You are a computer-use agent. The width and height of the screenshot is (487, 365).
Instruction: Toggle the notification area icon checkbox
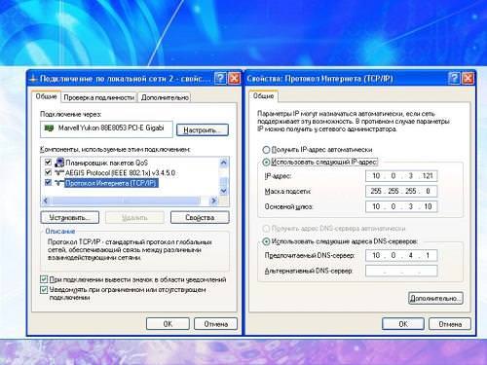[x=44, y=279]
